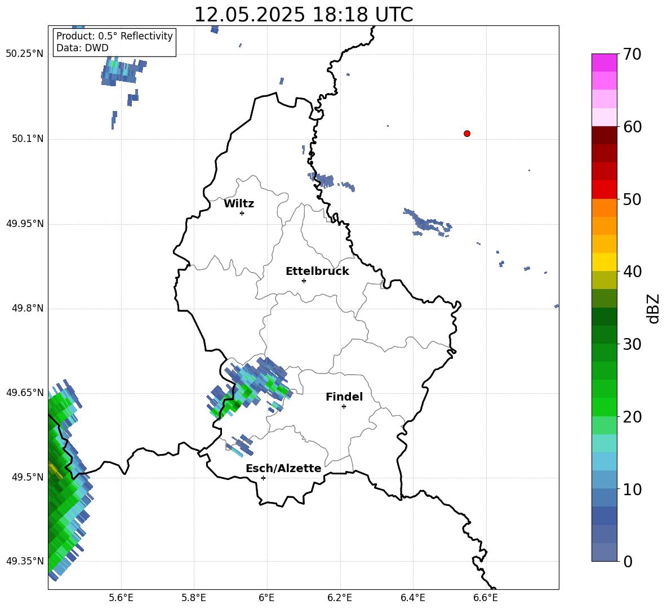Click the Esch/Alzette station label
667x609 pixels.
point(283,469)
